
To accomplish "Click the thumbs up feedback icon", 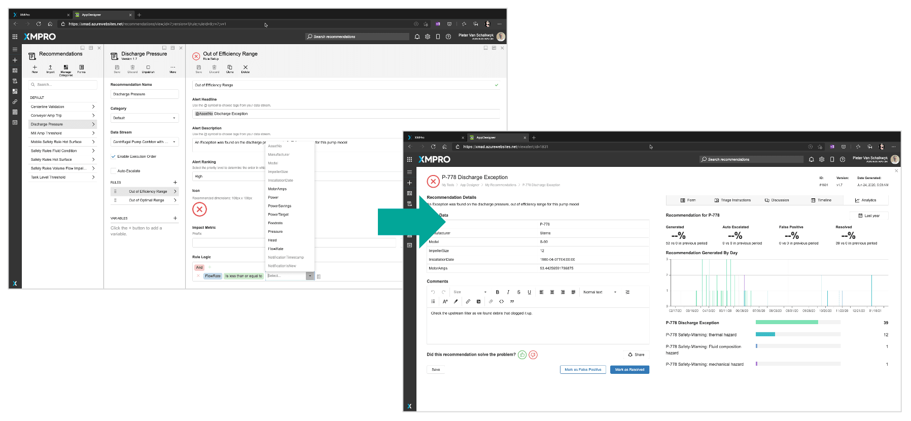I will 522,355.
